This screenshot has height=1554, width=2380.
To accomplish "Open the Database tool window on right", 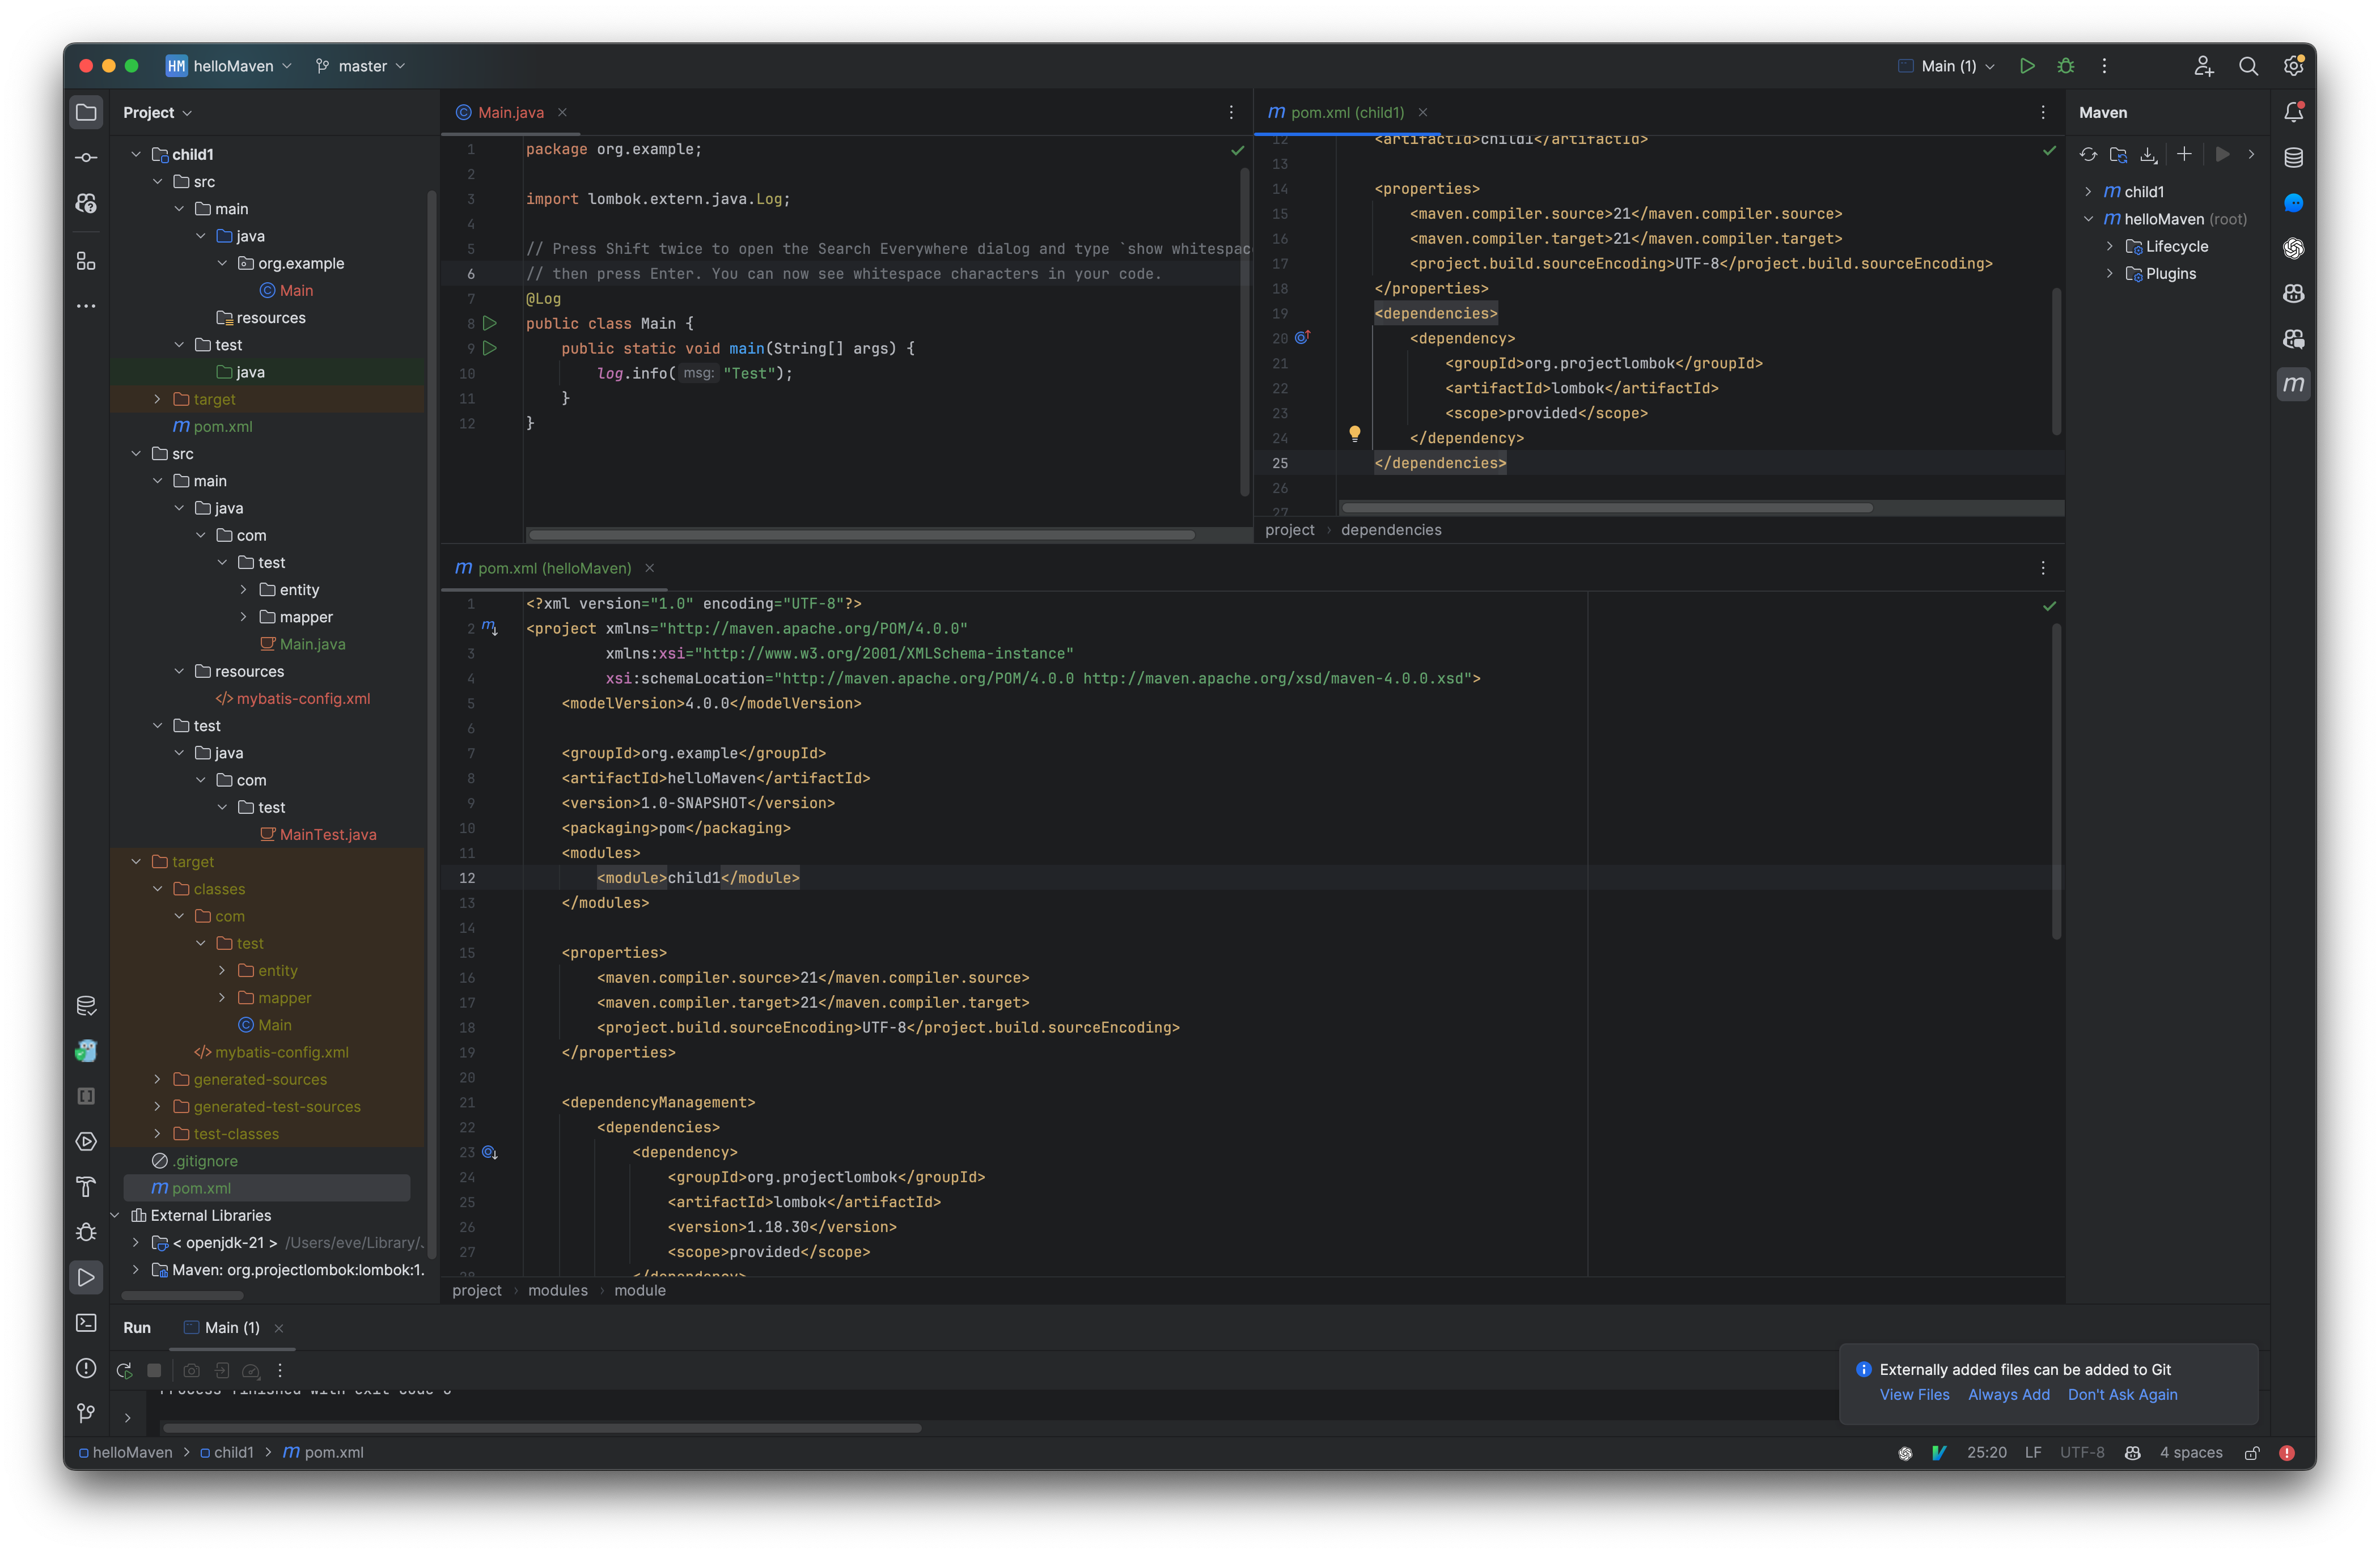I will pos(2294,158).
